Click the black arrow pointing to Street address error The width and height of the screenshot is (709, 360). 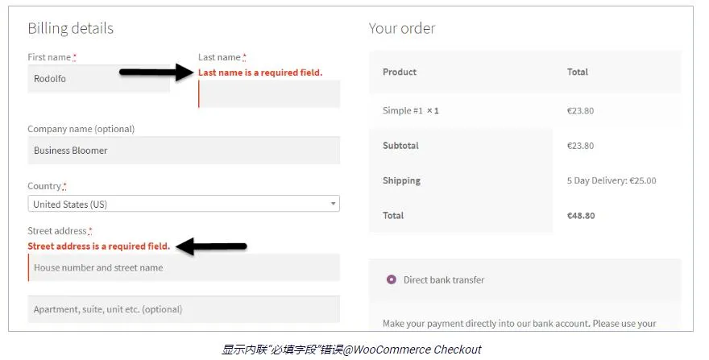(x=211, y=246)
